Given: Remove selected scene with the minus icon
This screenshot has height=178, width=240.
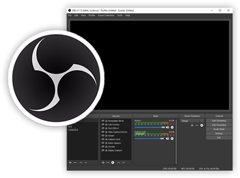Looking at the screenshot, I should 75,162.
